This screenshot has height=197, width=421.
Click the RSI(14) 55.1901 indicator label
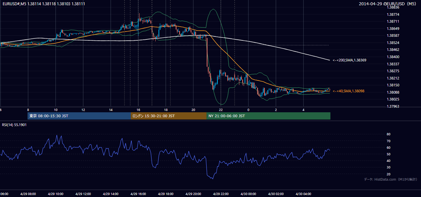(x=14, y=125)
